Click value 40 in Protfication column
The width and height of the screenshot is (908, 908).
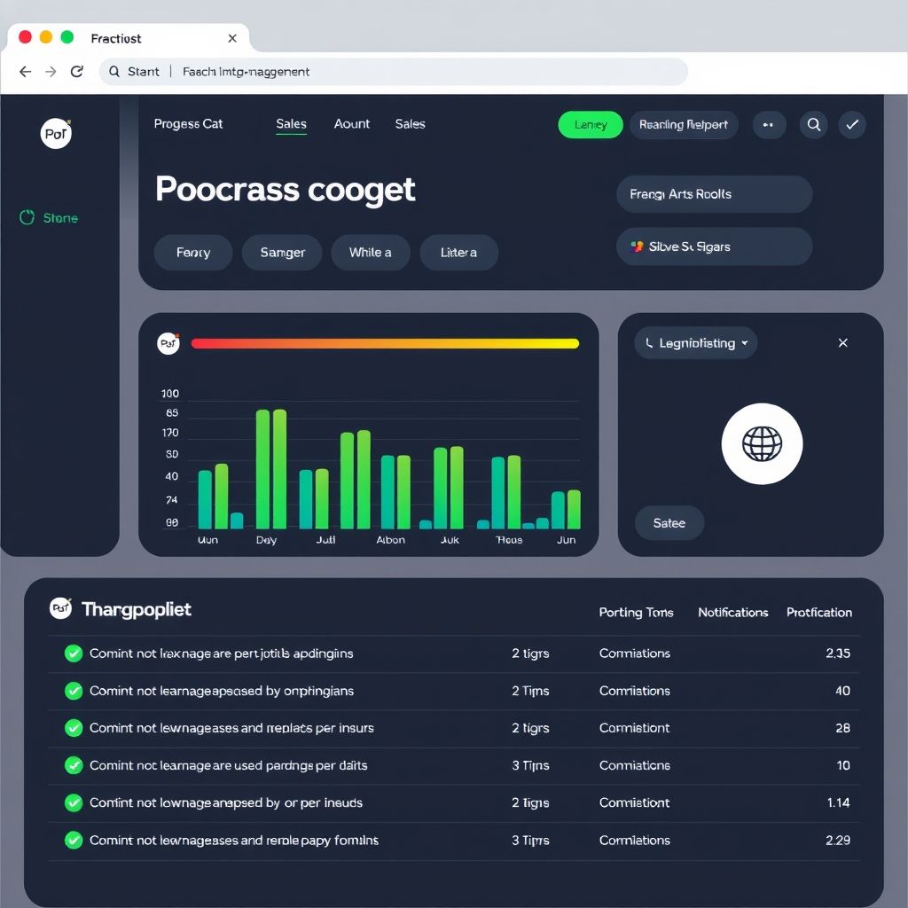coord(842,690)
